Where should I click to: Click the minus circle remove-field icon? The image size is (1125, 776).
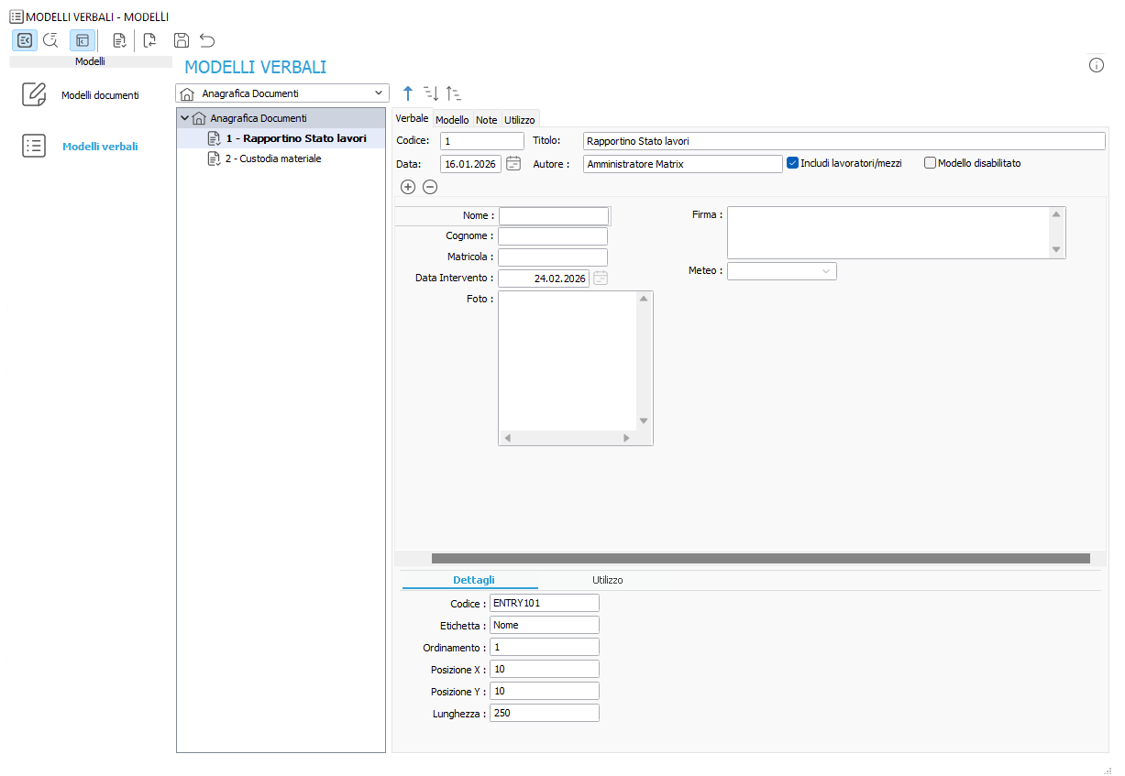click(x=430, y=187)
